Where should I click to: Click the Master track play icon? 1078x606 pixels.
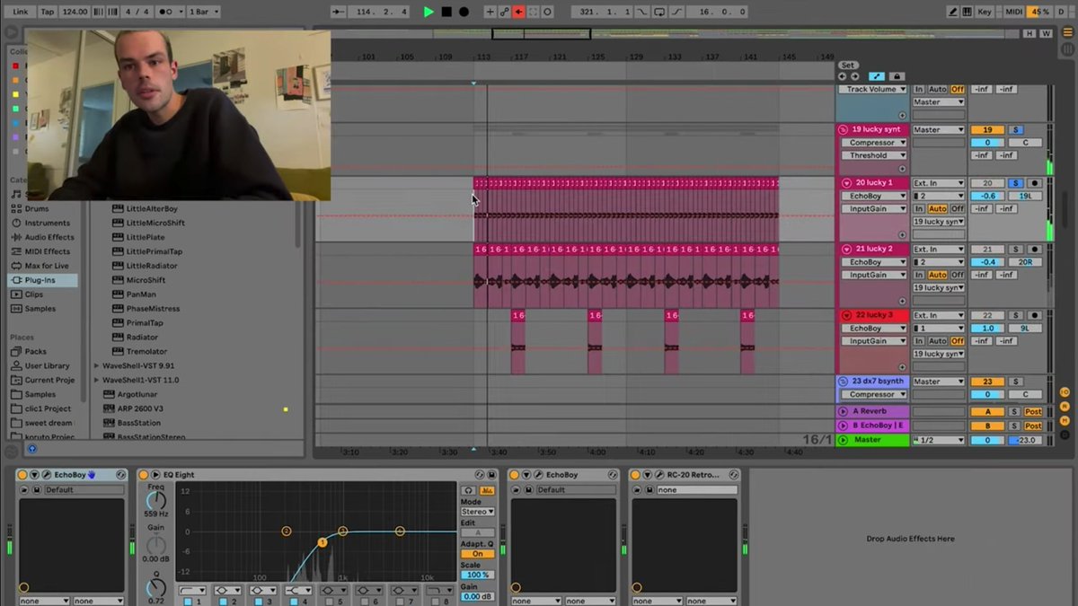pos(844,440)
